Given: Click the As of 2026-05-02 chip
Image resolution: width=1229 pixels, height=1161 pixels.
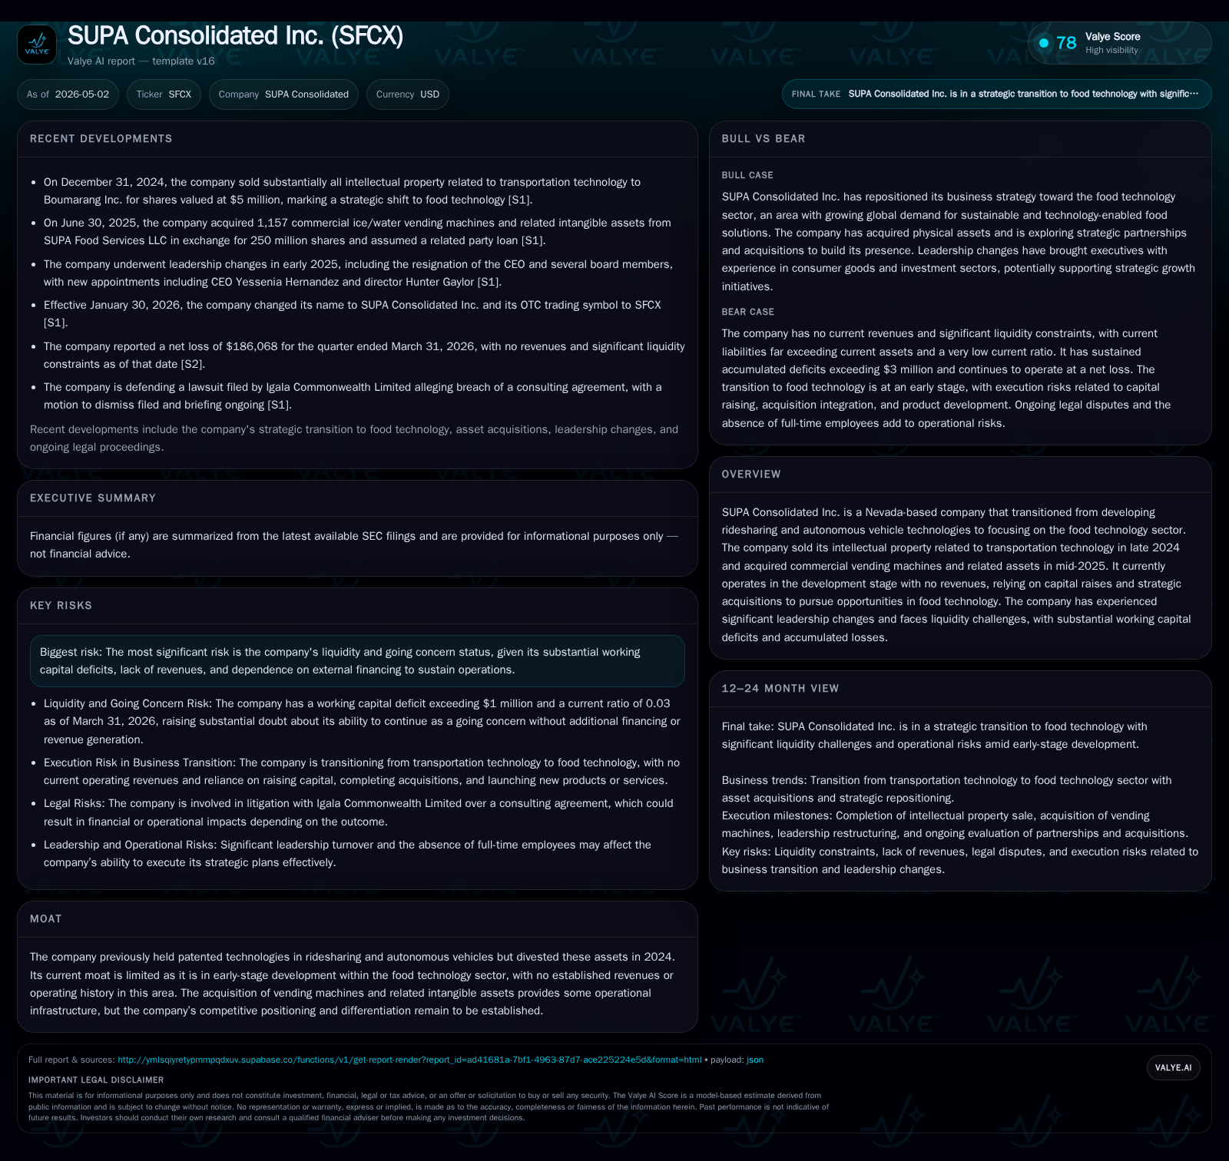Looking at the screenshot, I should click(x=68, y=94).
